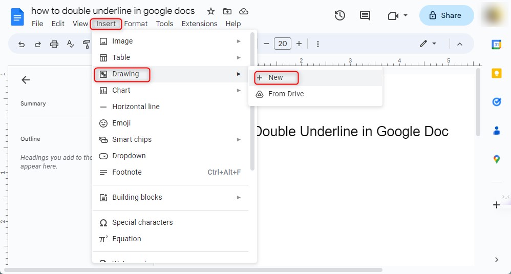
Task: Open Google Keep side panel
Action: click(x=496, y=73)
